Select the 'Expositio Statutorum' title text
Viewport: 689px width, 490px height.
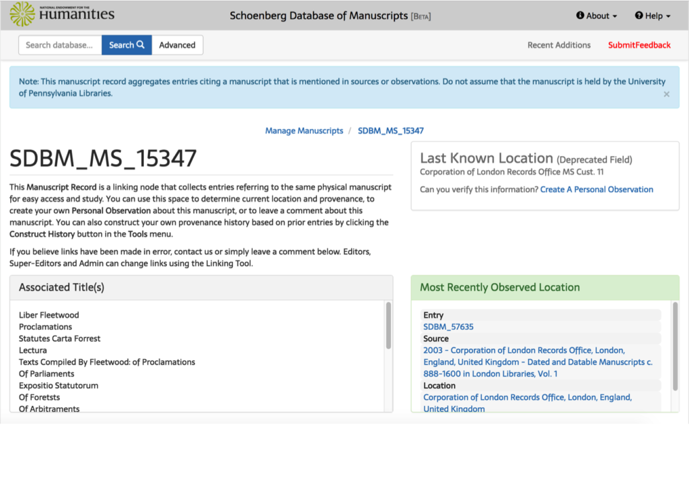pos(59,386)
